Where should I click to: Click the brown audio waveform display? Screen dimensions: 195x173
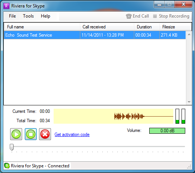[113, 116]
